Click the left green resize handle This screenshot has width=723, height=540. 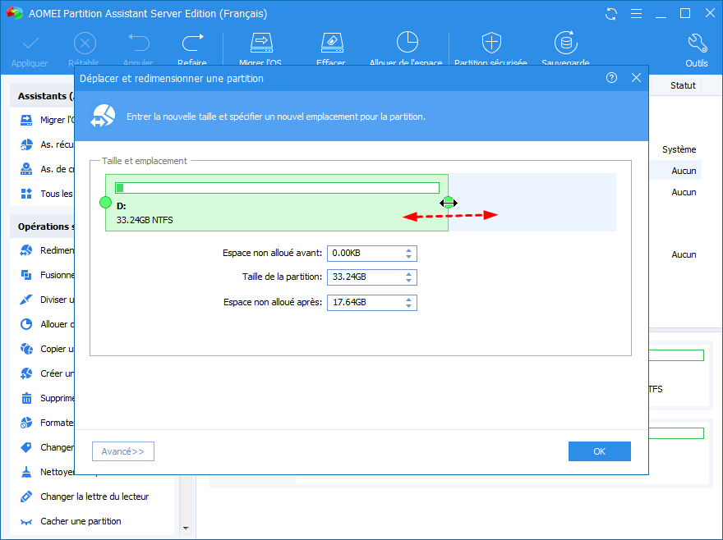(x=106, y=202)
